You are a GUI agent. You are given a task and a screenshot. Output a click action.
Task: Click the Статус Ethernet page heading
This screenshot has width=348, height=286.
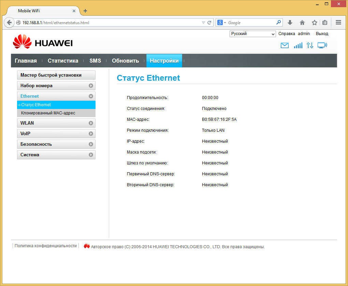(x=148, y=78)
